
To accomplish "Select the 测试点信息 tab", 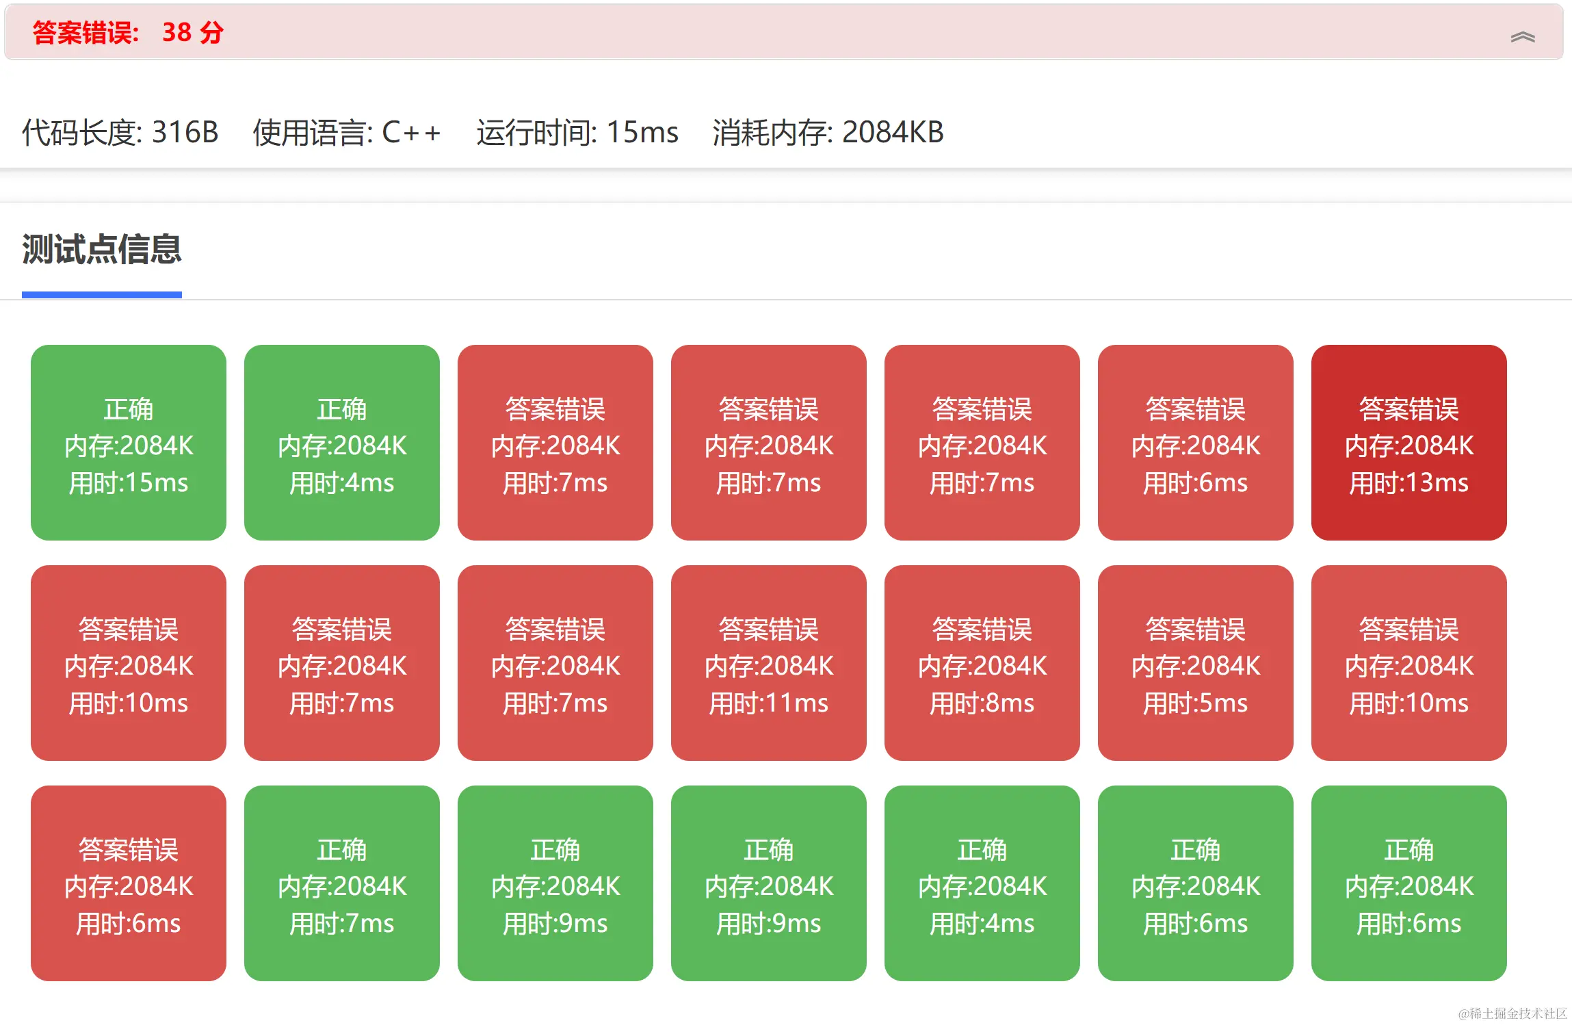I will (x=101, y=250).
